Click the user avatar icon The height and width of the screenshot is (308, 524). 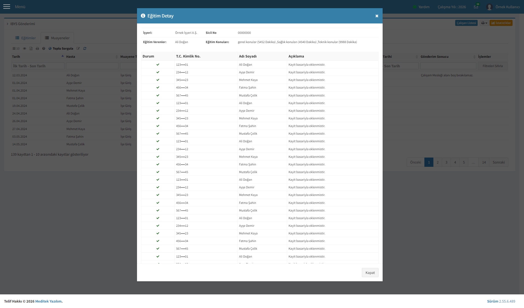coord(489,7)
